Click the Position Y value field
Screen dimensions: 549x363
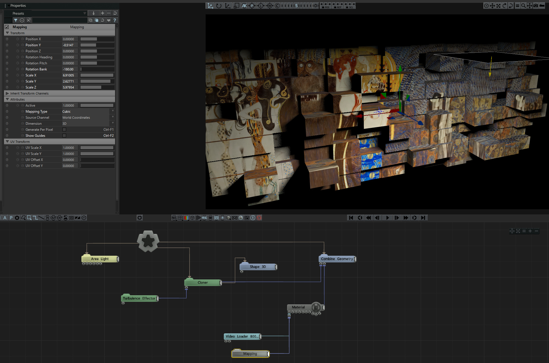coord(70,45)
